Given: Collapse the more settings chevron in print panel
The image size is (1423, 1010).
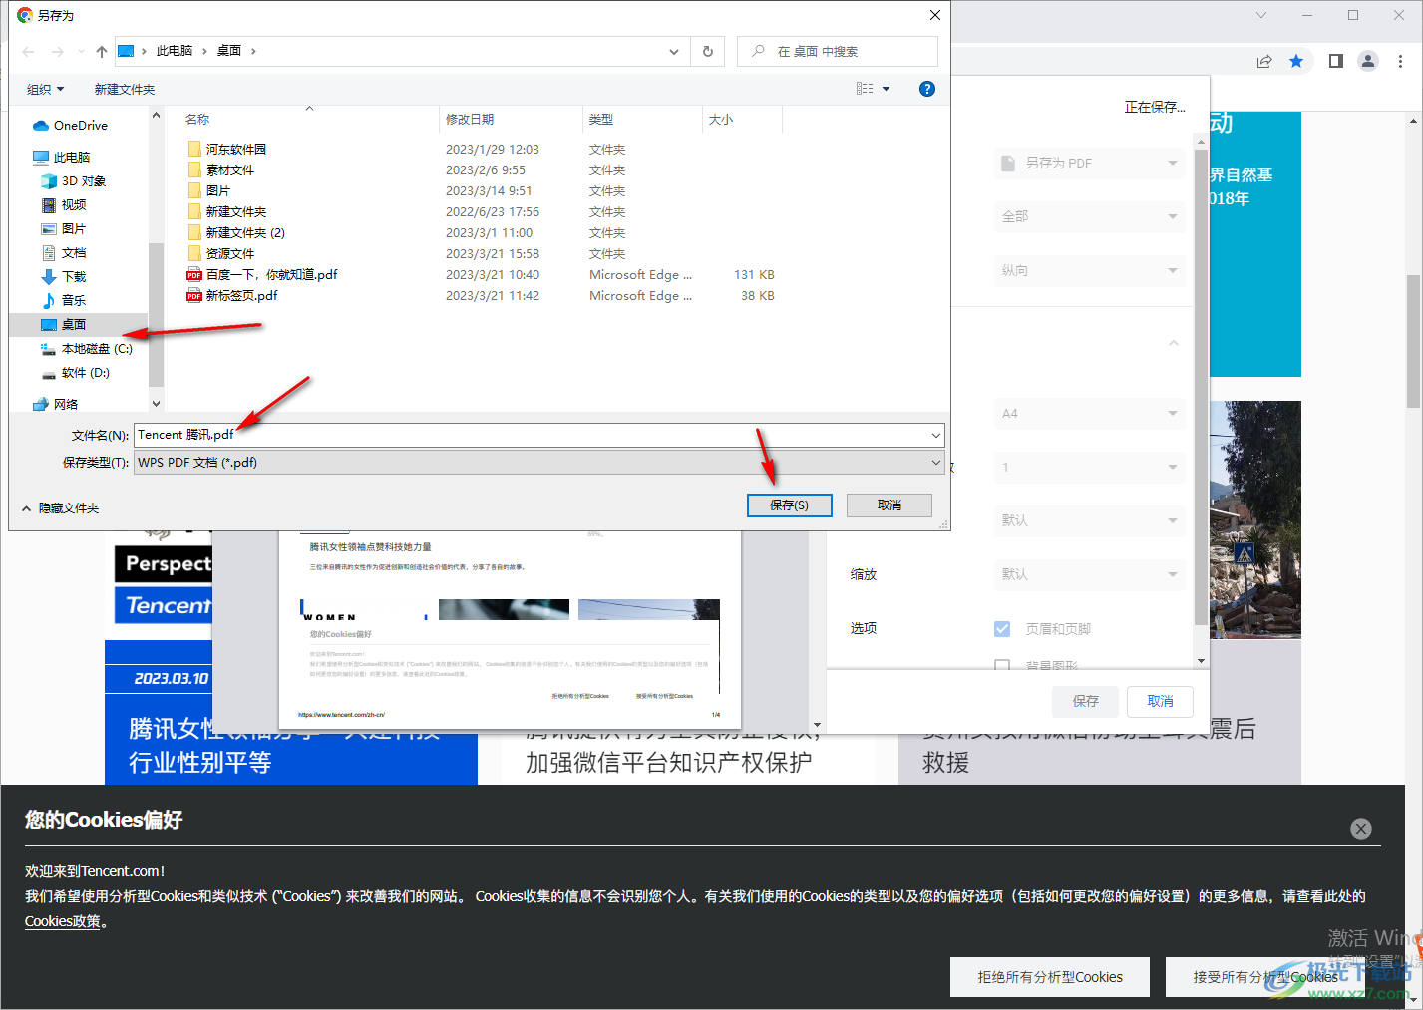Looking at the screenshot, I should [x=1174, y=343].
